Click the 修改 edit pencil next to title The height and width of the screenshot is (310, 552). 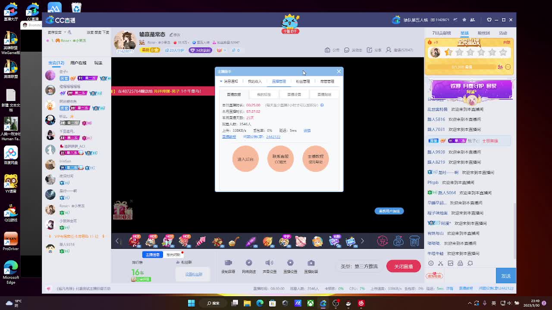[175, 34]
